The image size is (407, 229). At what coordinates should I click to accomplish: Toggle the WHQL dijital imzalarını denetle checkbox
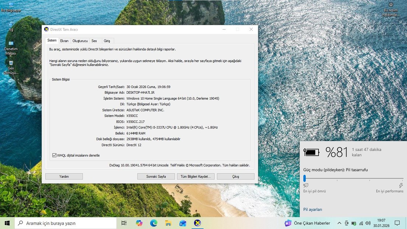54,155
